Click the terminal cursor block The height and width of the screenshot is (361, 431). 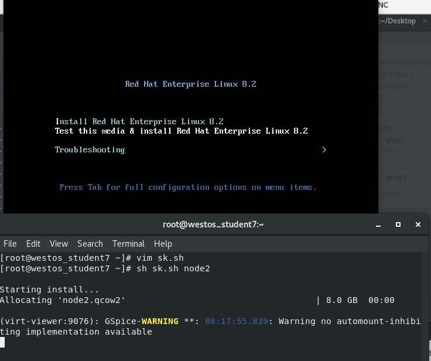pyautogui.click(x=2, y=342)
